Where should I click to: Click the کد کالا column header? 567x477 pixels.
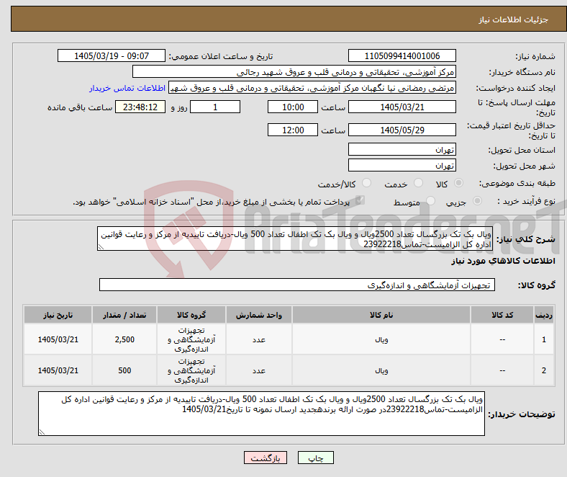tap(502, 315)
